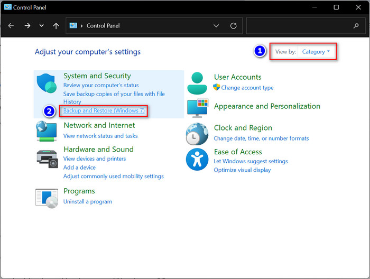
Task: Open Programs category
Action: point(79,191)
